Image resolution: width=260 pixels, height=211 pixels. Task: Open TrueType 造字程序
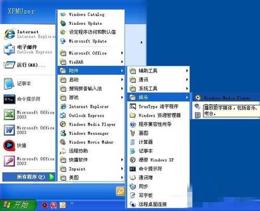tap(159, 106)
